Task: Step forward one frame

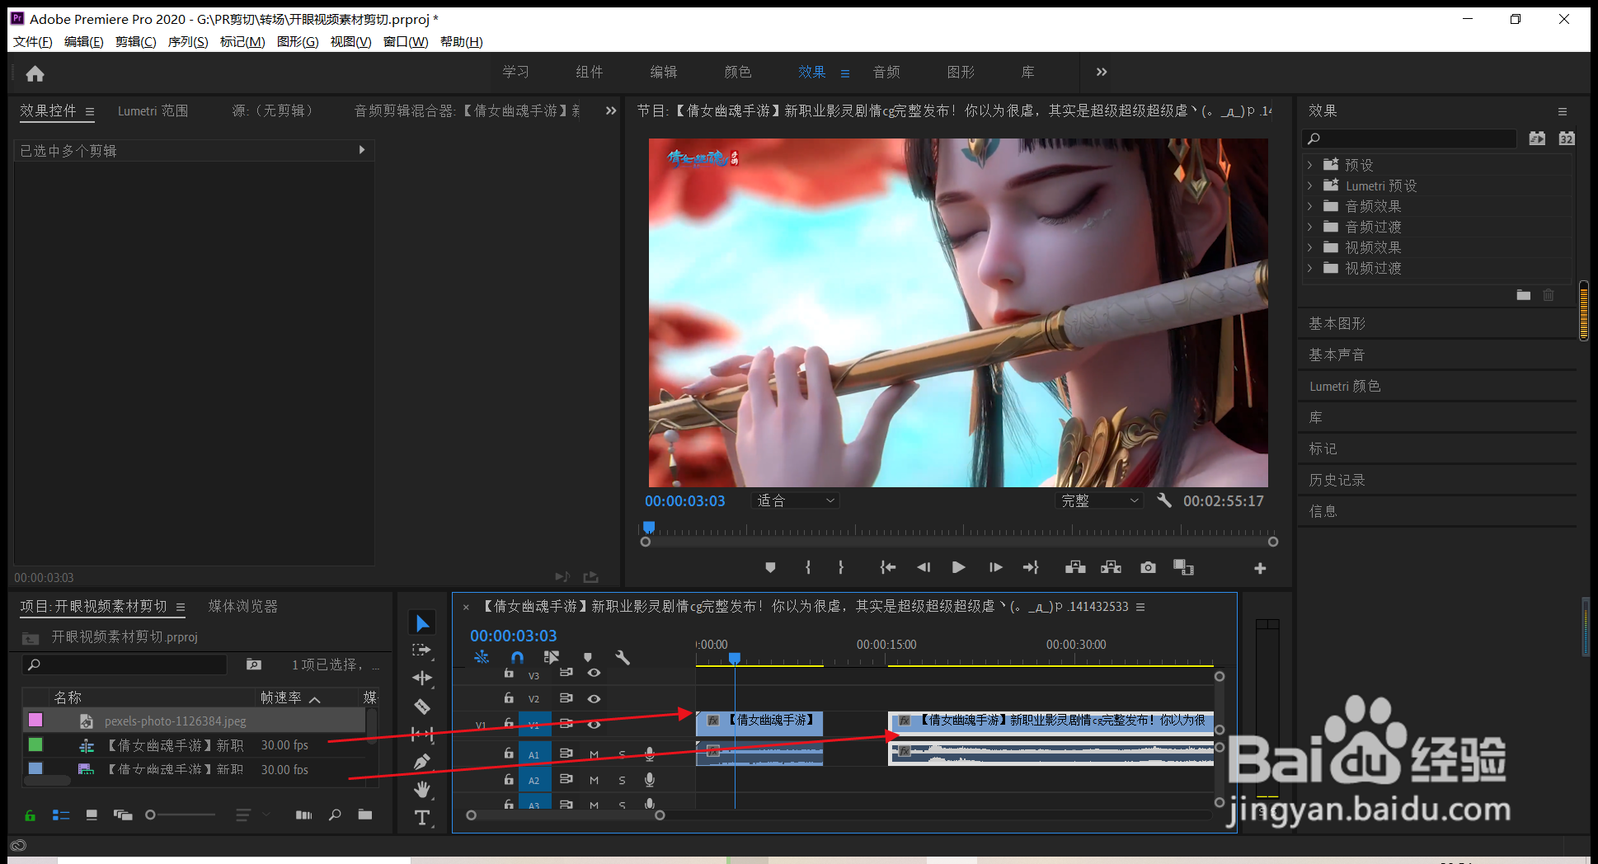Action: [x=995, y=567]
